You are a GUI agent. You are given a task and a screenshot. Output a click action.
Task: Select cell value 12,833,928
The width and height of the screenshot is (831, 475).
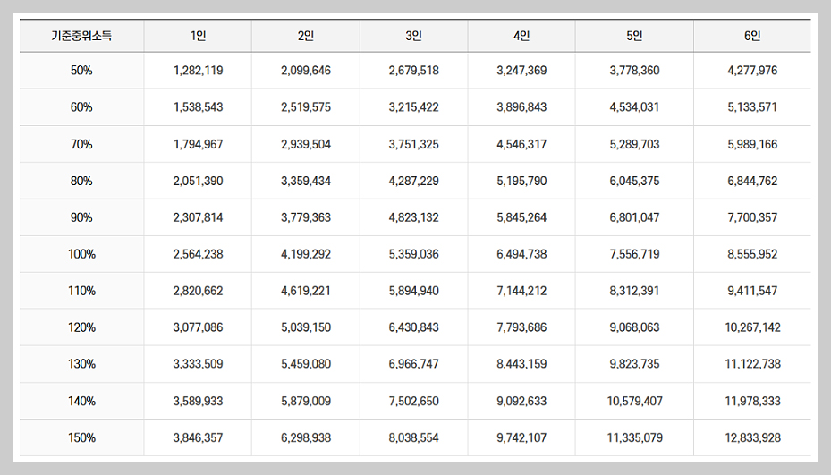coord(752,437)
